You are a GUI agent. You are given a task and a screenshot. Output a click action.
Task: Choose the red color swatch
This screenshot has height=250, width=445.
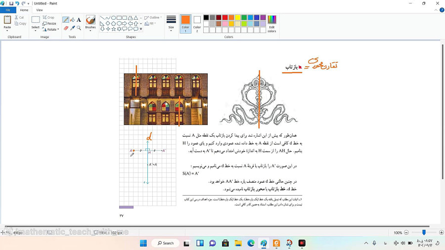coord(225,18)
